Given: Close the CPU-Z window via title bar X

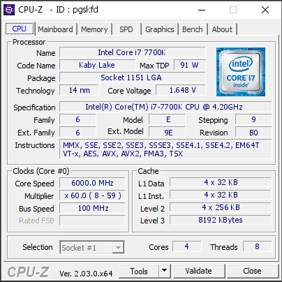Looking at the screenshot, I should (x=265, y=10).
